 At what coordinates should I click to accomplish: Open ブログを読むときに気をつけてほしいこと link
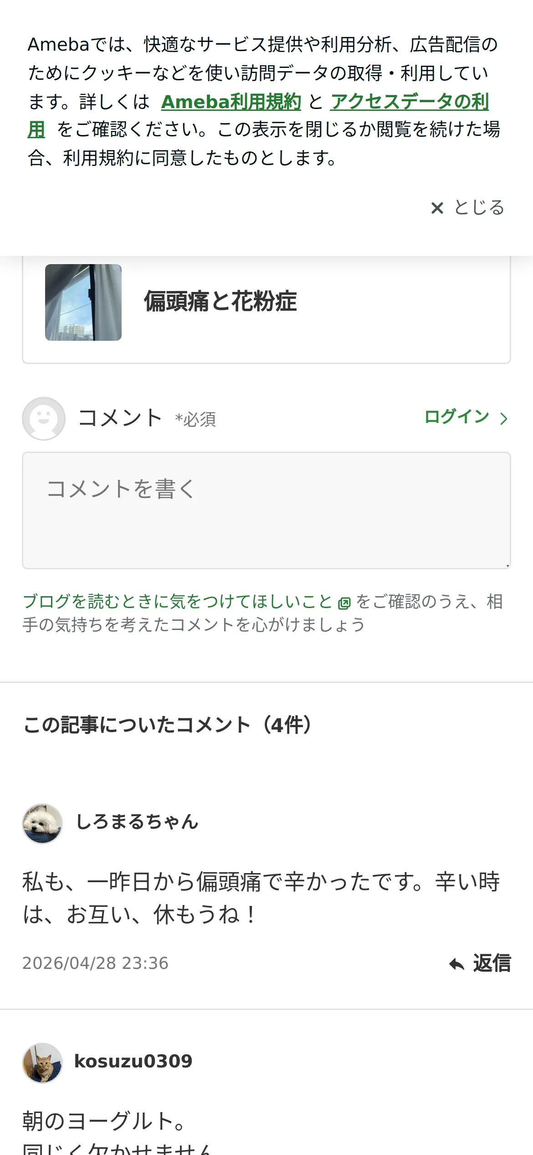tap(178, 601)
